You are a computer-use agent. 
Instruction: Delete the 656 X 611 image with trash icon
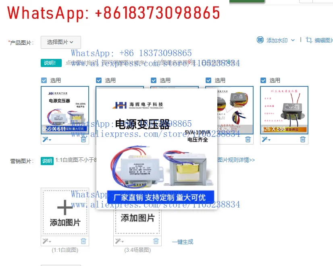pyautogui.click(x=83, y=140)
